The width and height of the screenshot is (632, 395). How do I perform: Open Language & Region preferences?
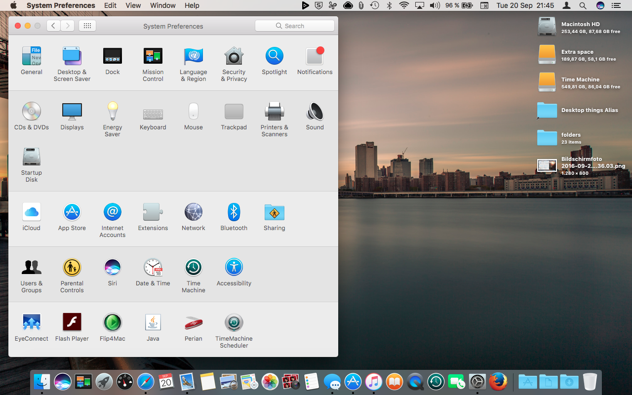point(194,56)
